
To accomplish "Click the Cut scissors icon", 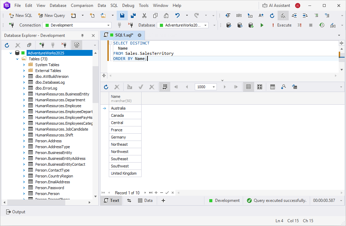I will (144, 16).
